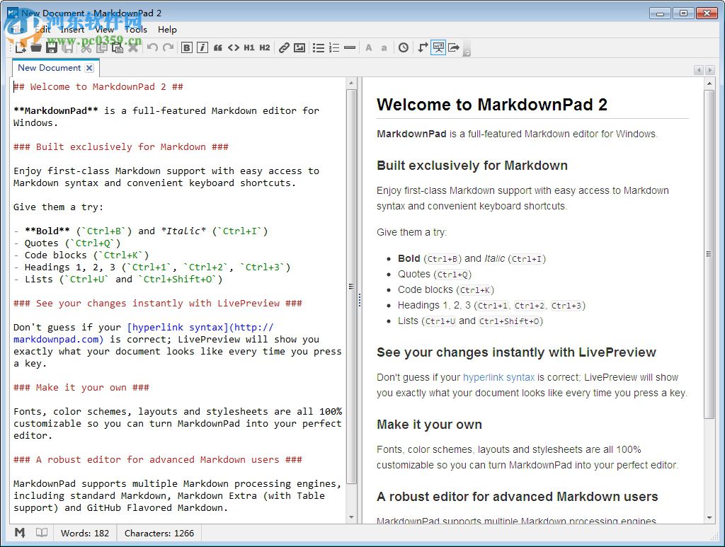
Task: Insert an image with the picture icon
Action: click(x=299, y=47)
